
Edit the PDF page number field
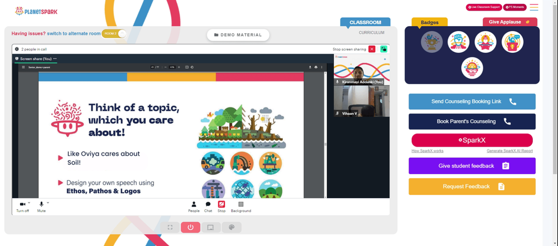pos(152,67)
